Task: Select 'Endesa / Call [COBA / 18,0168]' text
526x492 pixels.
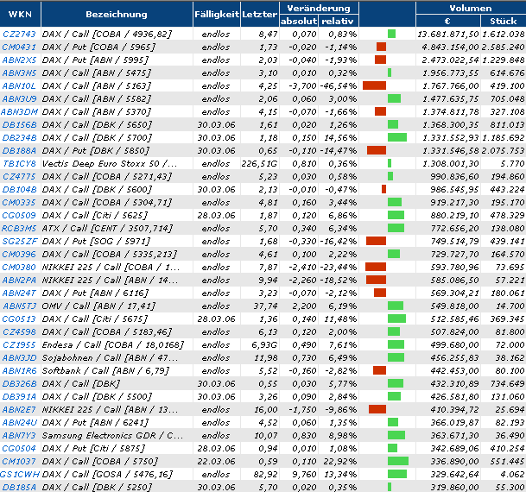Action: tap(113, 345)
